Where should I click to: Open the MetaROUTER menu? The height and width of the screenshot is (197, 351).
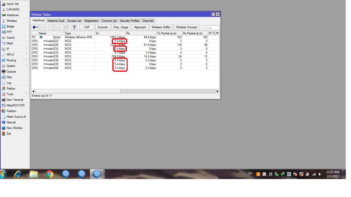click(x=16, y=105)
